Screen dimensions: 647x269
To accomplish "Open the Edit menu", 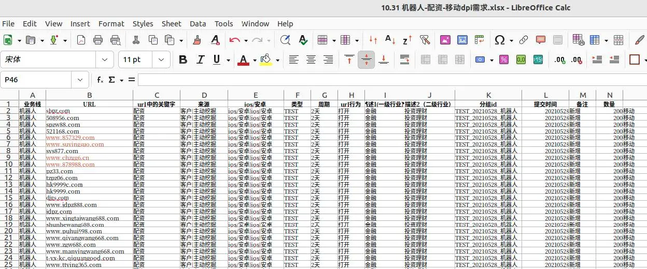I will [x=30, y=23].
